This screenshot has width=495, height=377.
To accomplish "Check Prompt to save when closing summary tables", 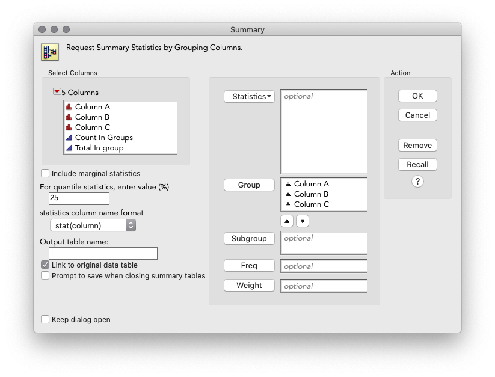I will [x=45, y=275].
